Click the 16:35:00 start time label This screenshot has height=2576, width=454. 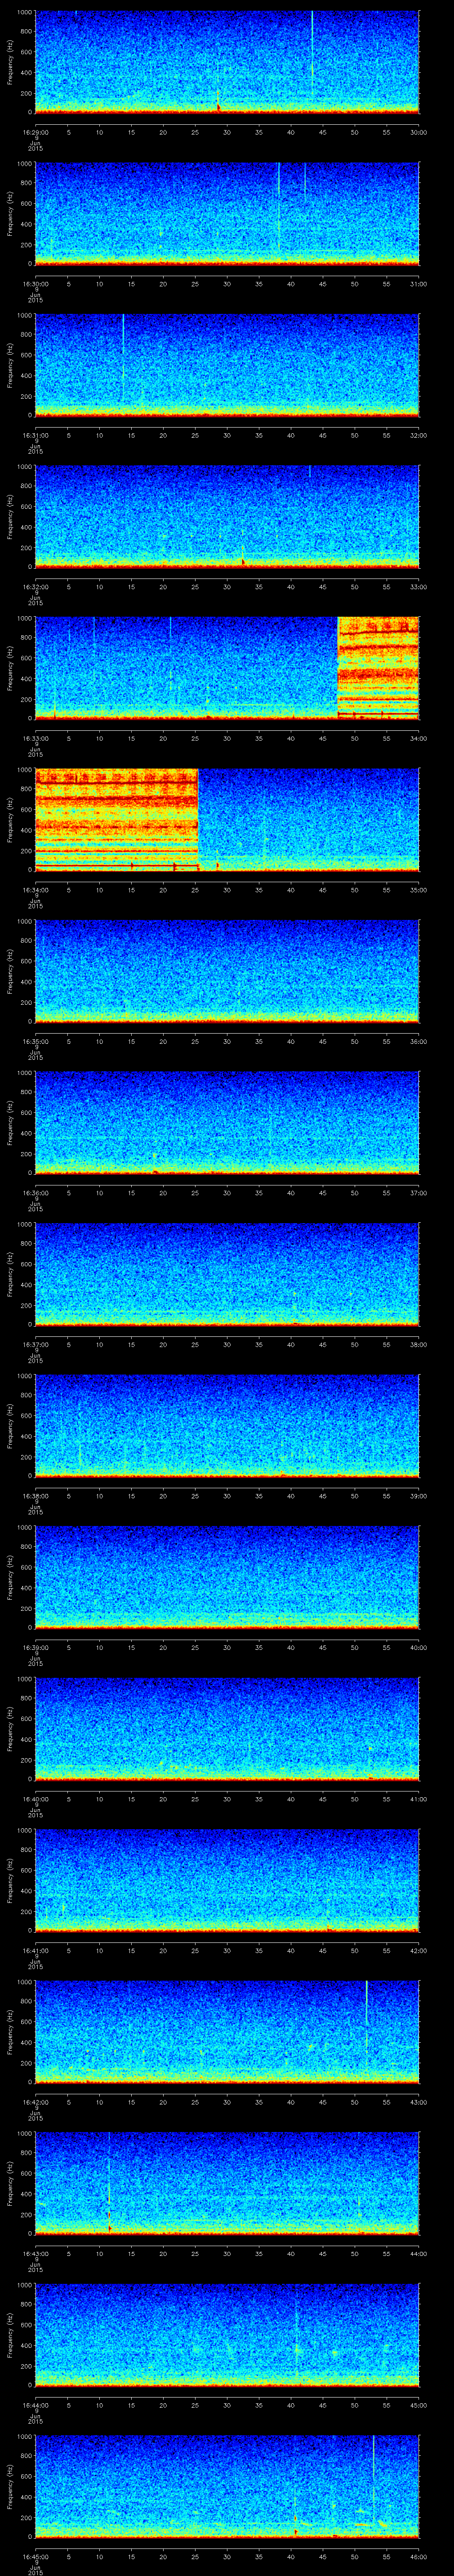click(35, 1041)
